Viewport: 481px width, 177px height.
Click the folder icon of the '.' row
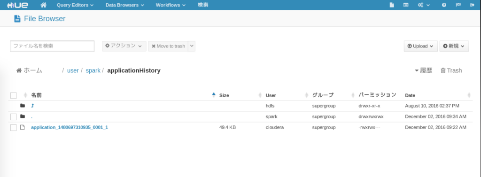pos(23,116)
